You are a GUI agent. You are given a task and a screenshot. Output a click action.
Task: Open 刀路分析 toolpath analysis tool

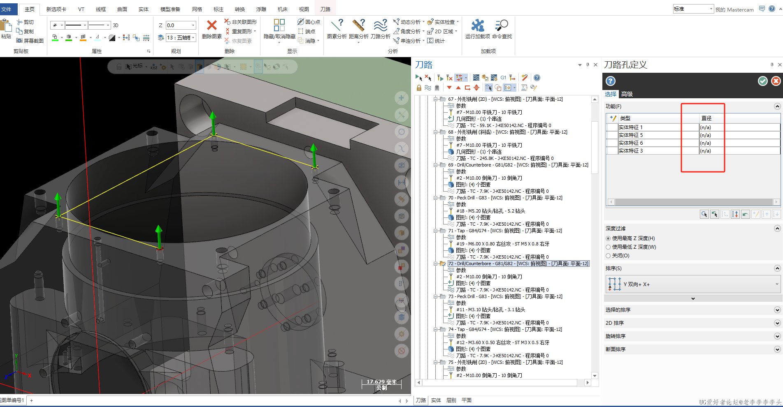(381, 25)
